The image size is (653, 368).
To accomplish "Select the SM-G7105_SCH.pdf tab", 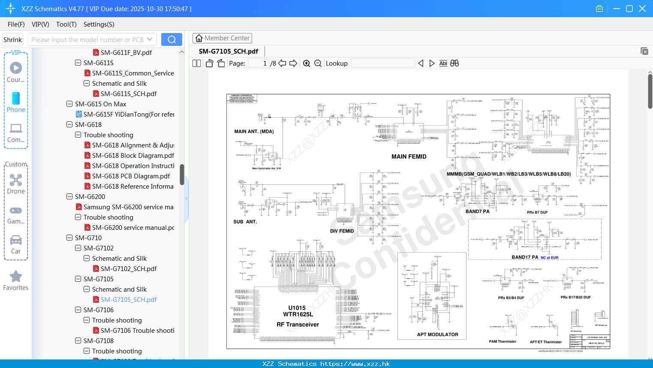I will 229,51.
